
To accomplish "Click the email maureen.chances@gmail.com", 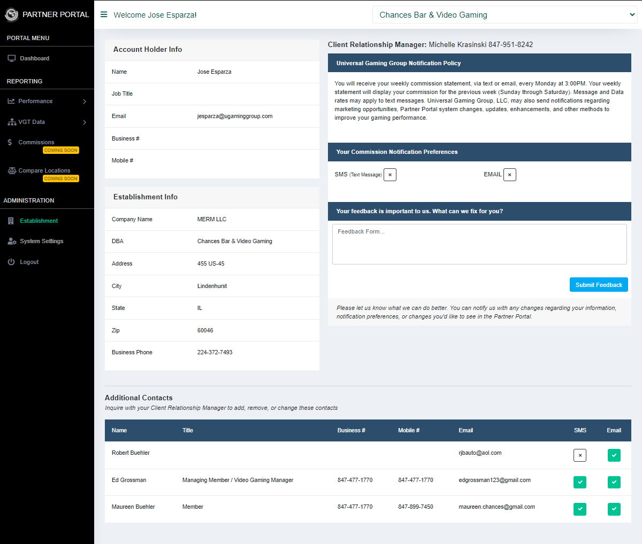I will point(496,507).
